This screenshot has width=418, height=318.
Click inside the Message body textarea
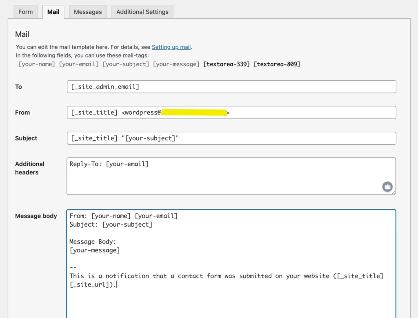click(x=231, y=264)
